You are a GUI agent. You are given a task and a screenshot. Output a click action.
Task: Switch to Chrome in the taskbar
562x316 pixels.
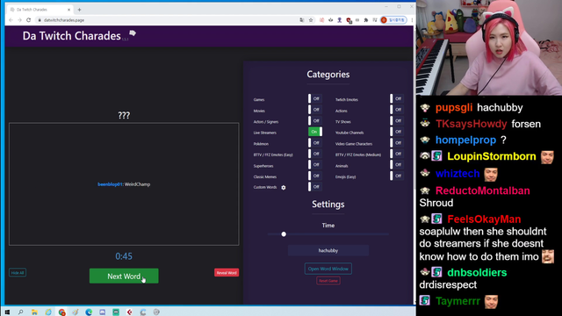point(61,312)
